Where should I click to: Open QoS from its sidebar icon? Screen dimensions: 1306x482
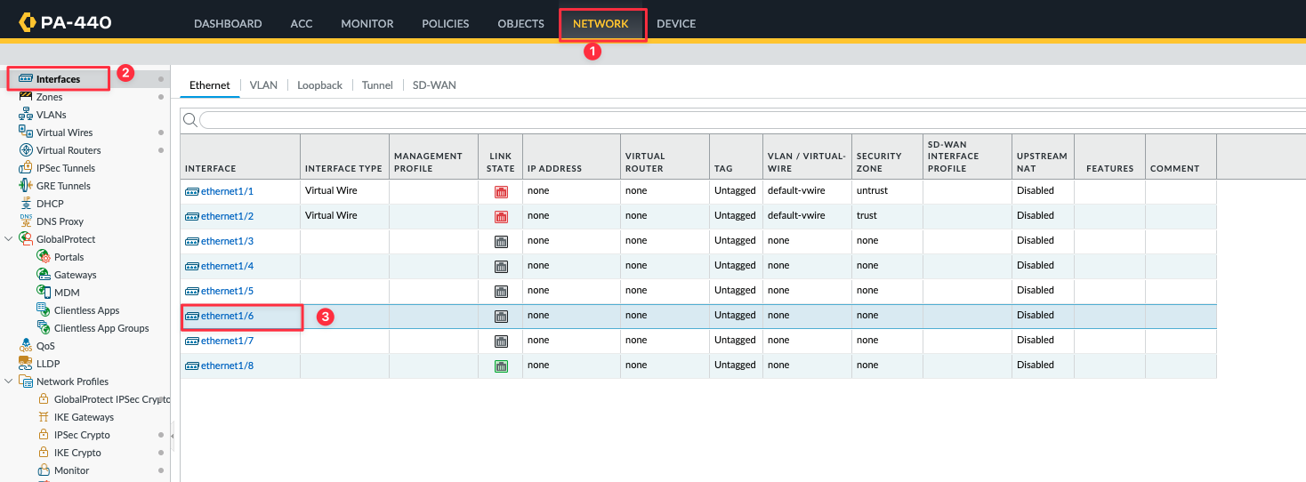tap(26, 345)
